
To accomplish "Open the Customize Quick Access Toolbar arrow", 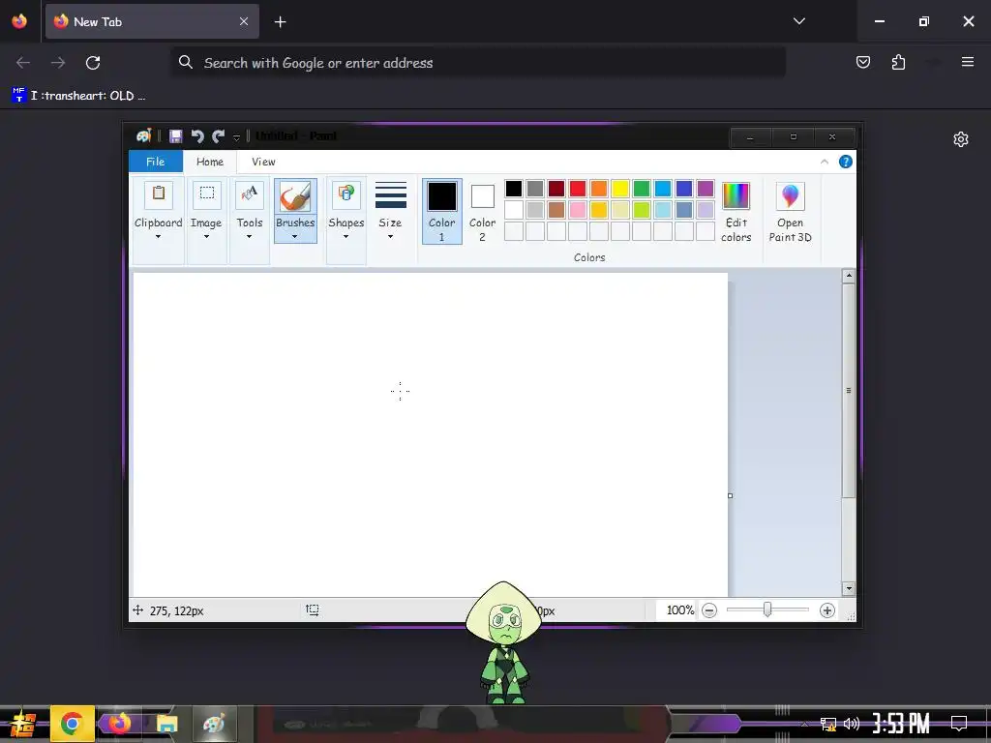I will click(x=236, y=136).
